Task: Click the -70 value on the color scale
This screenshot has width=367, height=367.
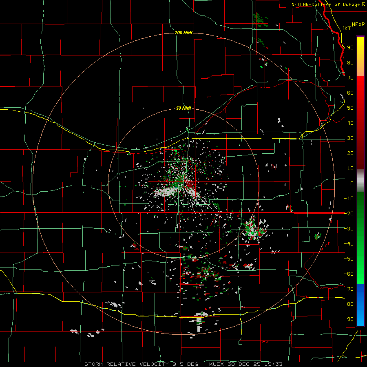Action: (349, 289)
